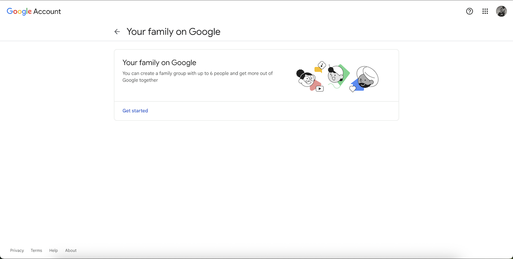513x259 pixels.
Task: Open the Help question mark icon
Action: click(469, 12)
